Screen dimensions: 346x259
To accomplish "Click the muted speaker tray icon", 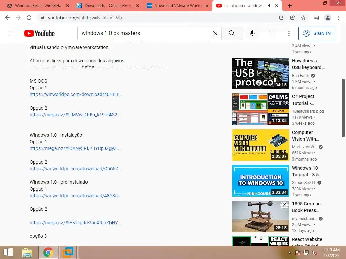I will (314, 253).
